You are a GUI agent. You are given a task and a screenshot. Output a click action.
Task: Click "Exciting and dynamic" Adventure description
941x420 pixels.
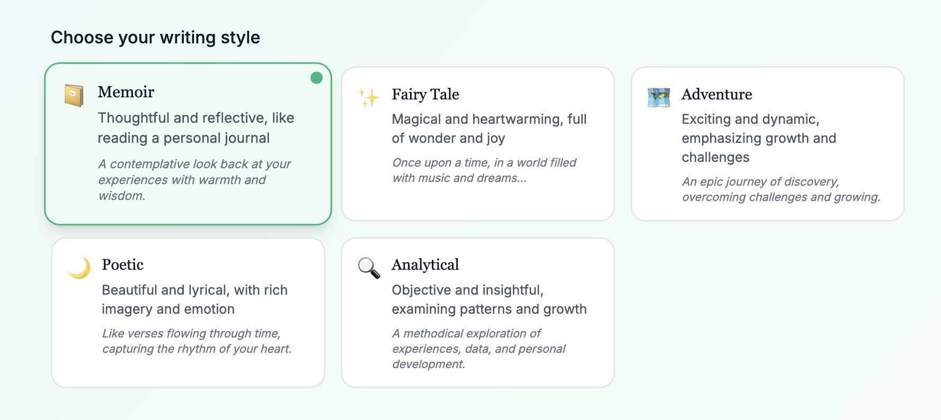tap(758, 138)
